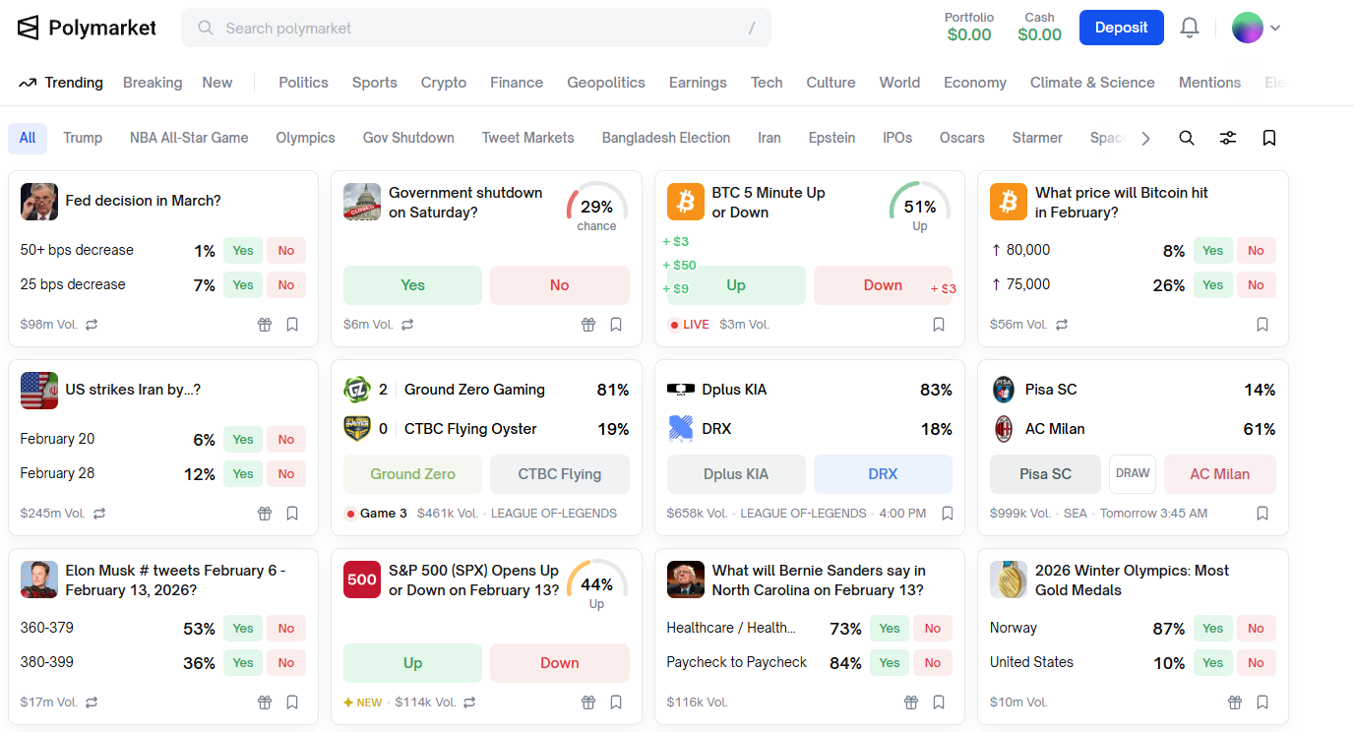Bookmark the Government shutdown market
Screen dimensions: 1354x732
[x=616, y=325]
